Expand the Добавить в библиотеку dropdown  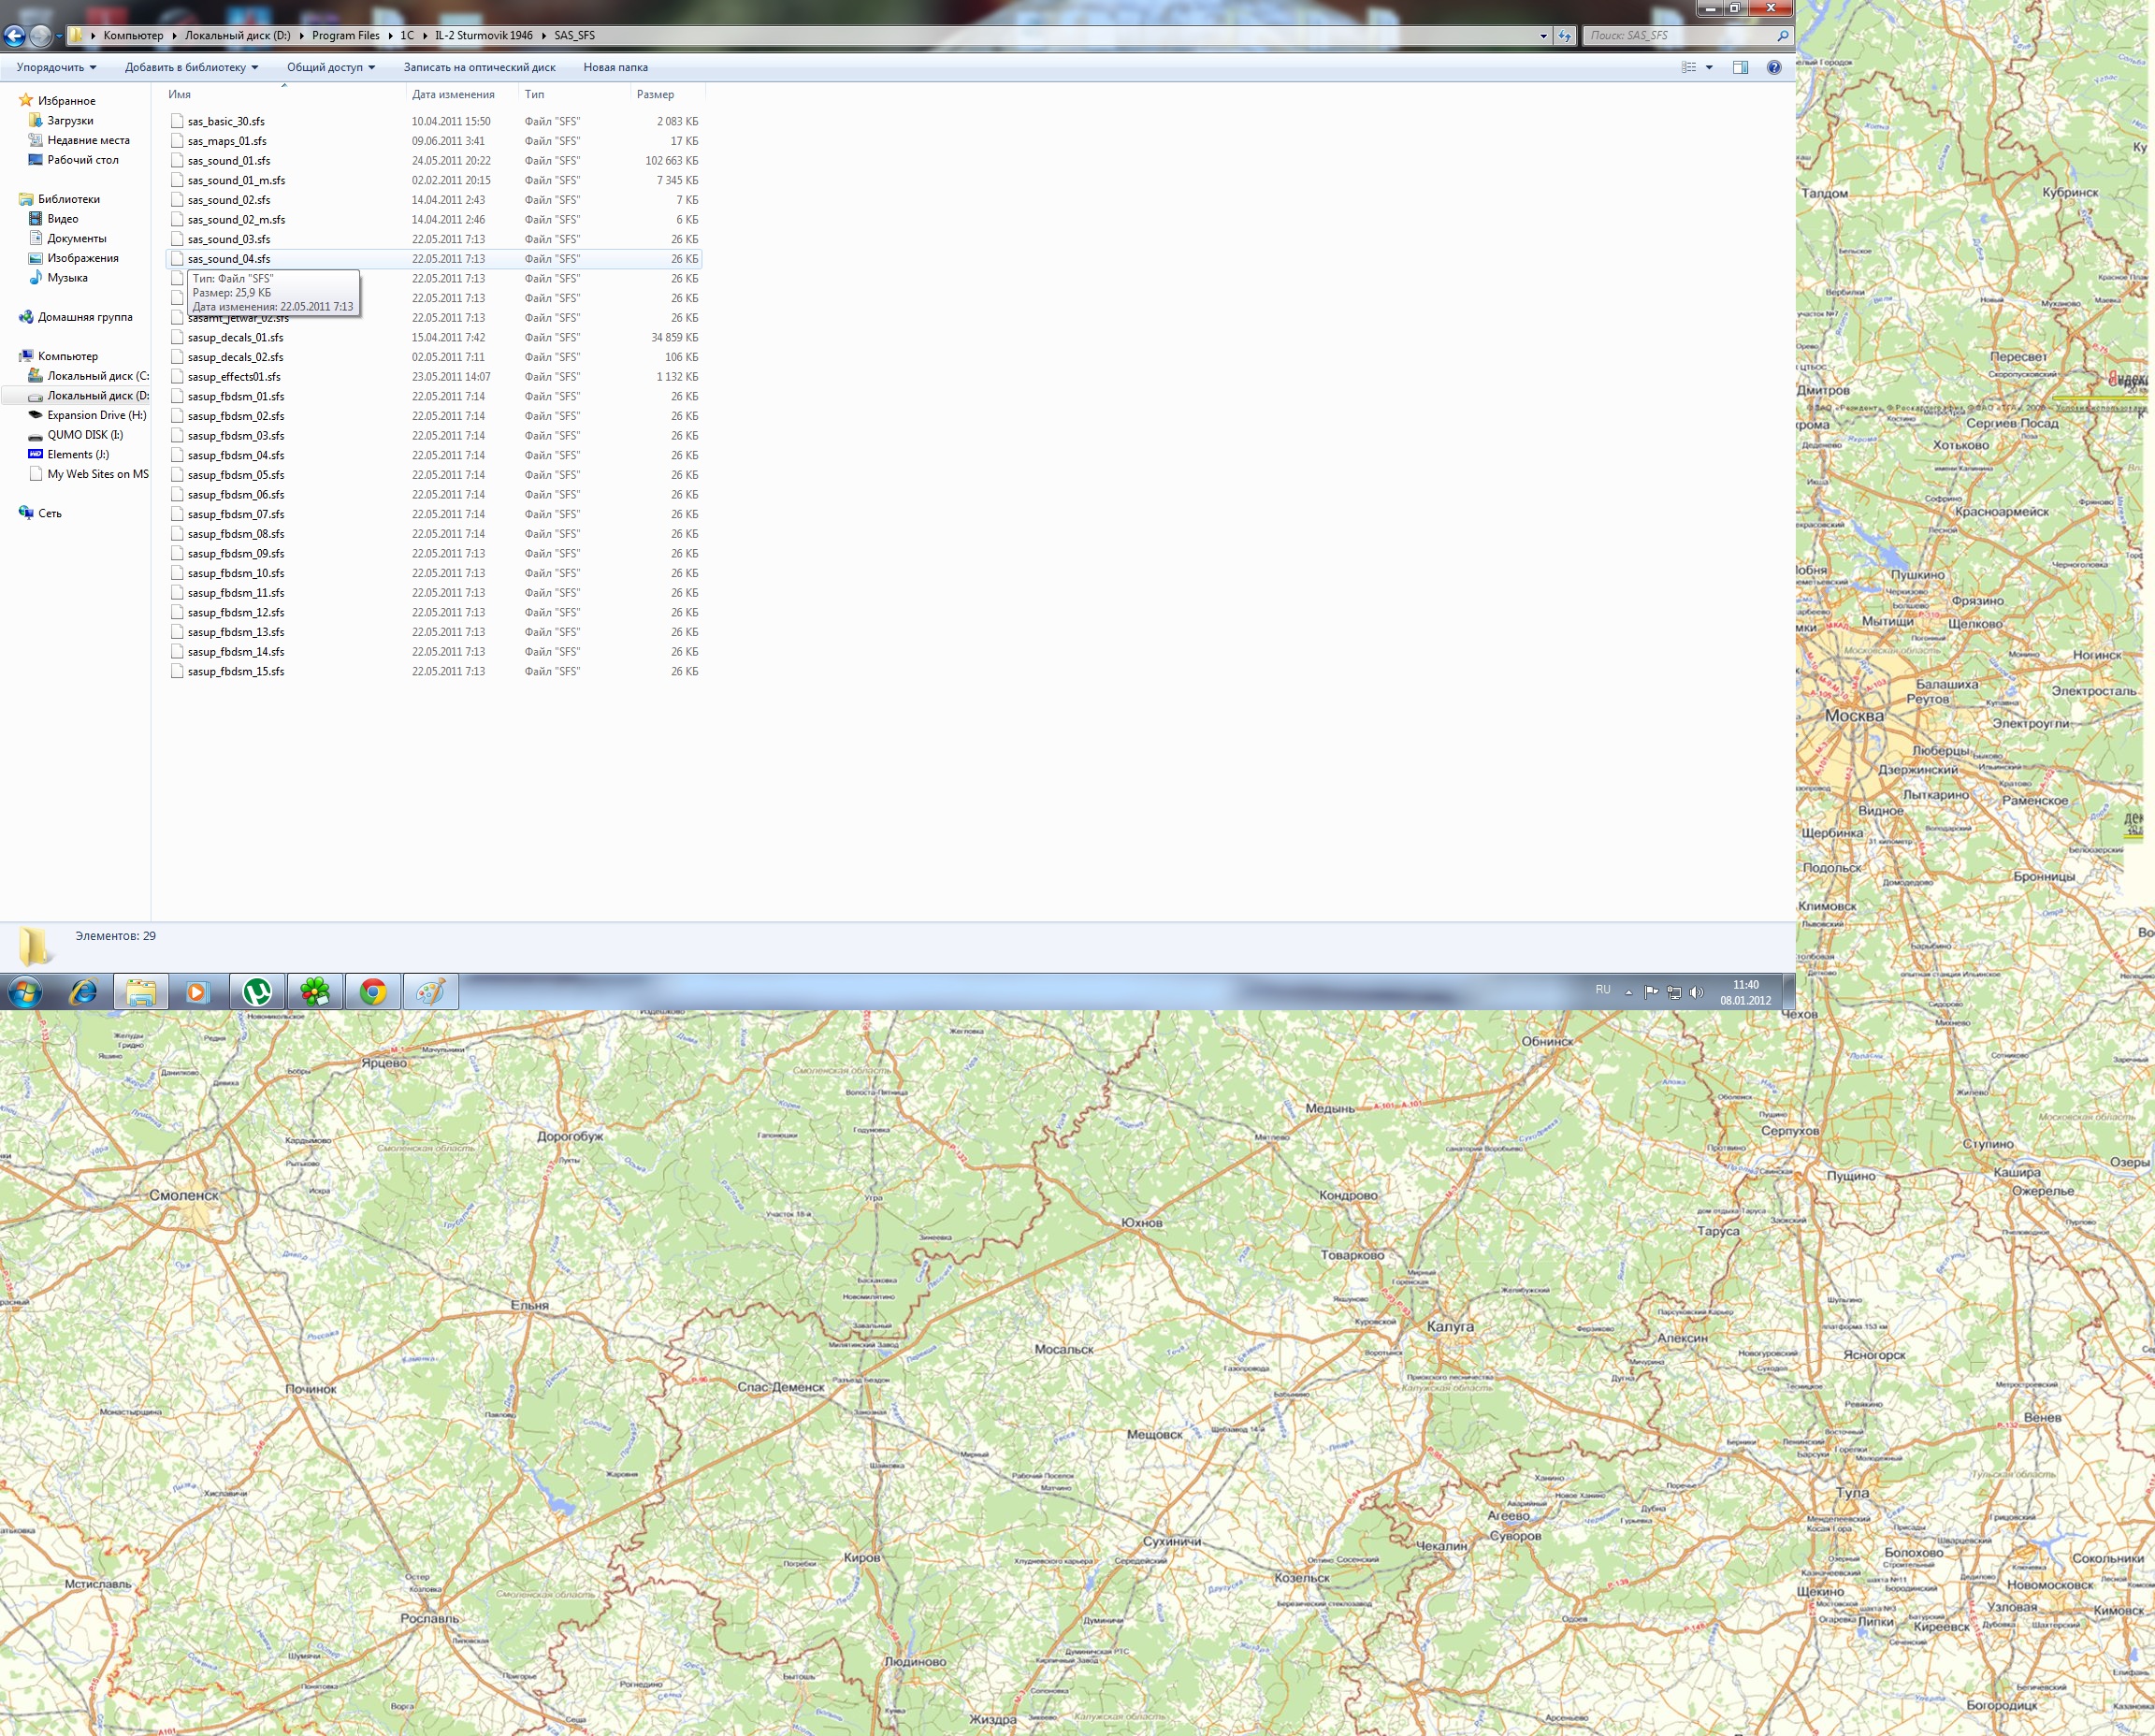(191, 67)
